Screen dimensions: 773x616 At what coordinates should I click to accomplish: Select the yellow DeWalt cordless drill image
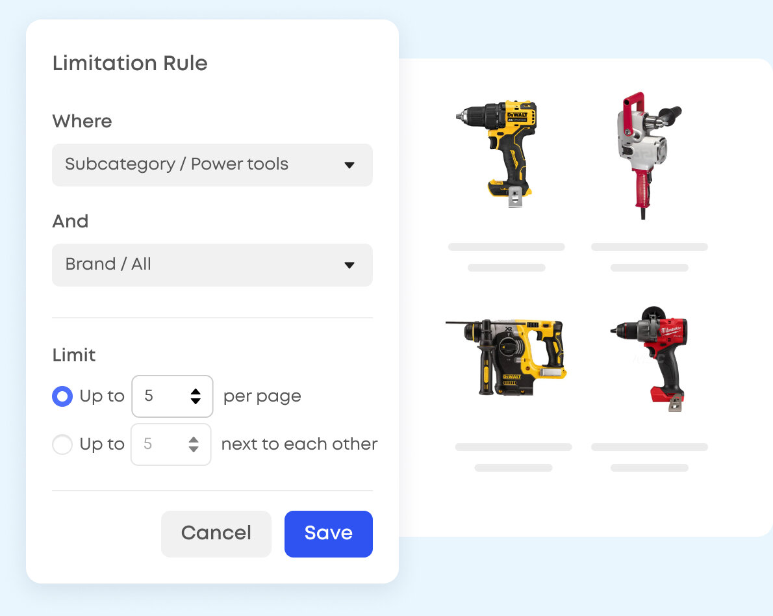(496, 153)
